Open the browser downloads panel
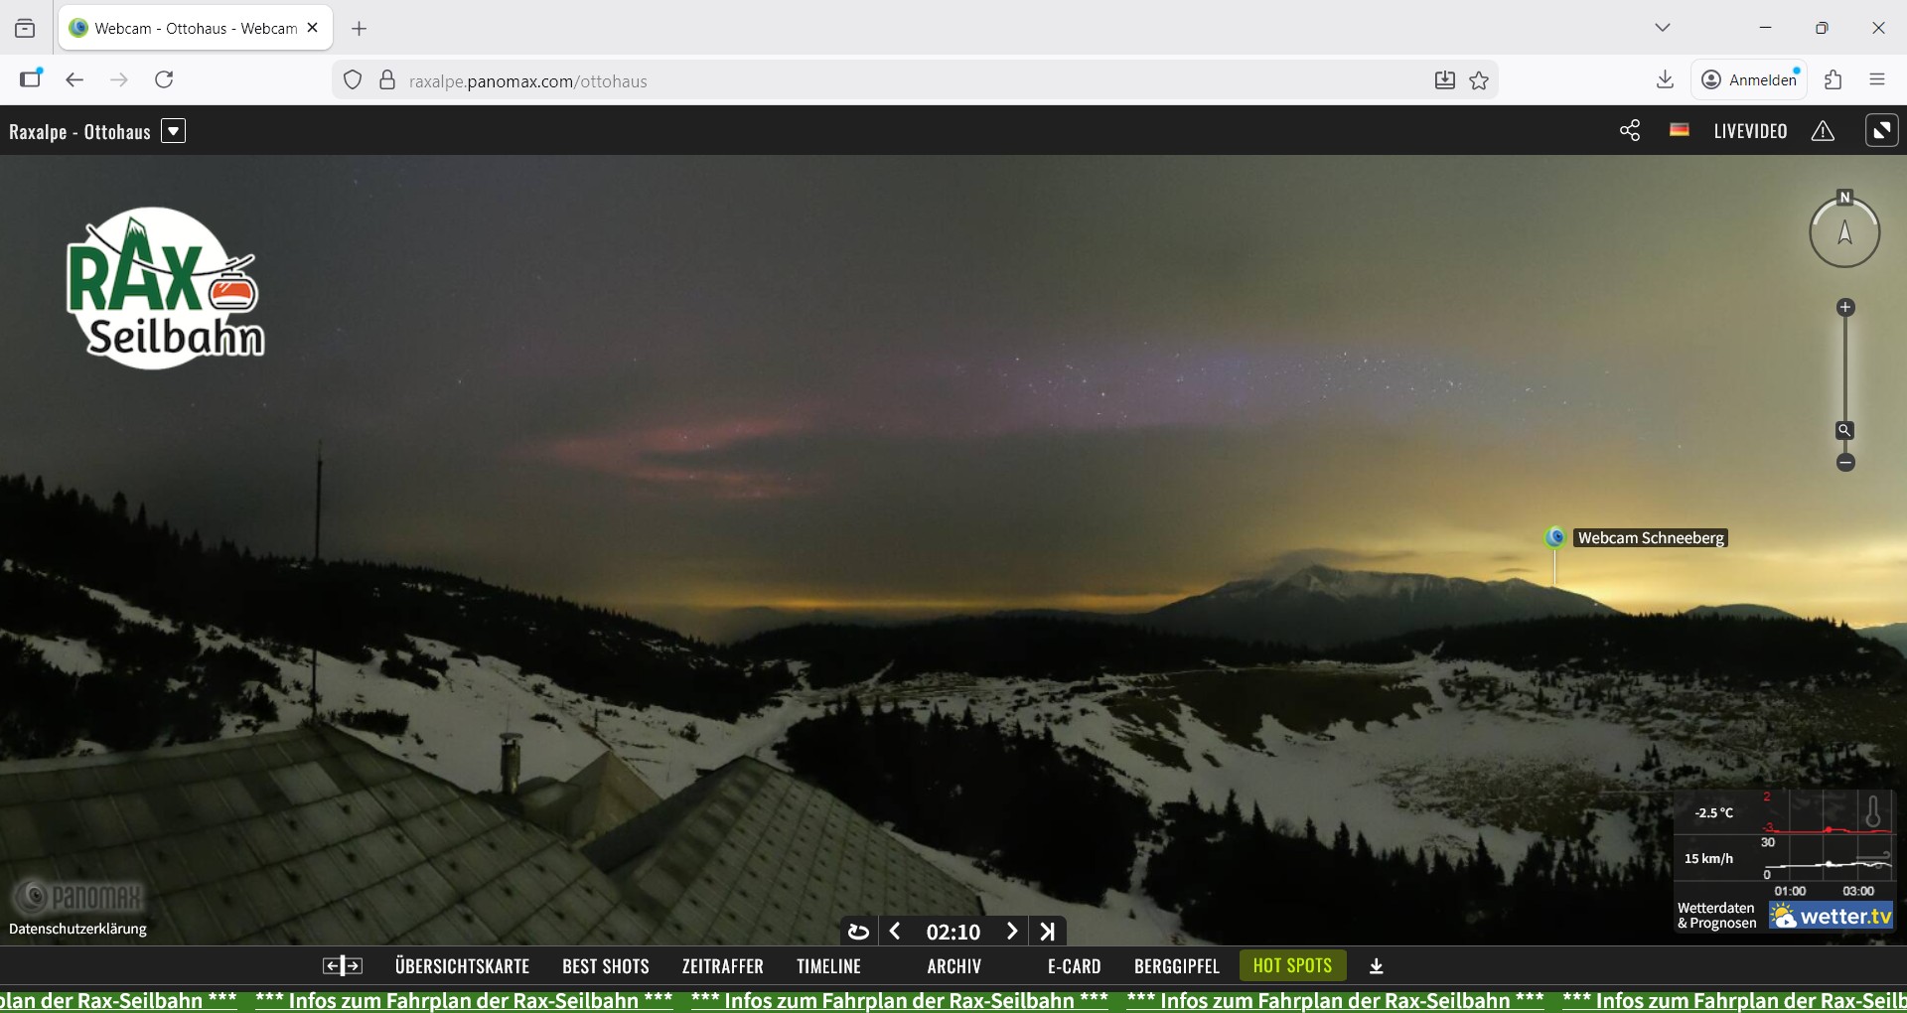The width and height of the screenshot is (1907, 1013). point(1666,79)
